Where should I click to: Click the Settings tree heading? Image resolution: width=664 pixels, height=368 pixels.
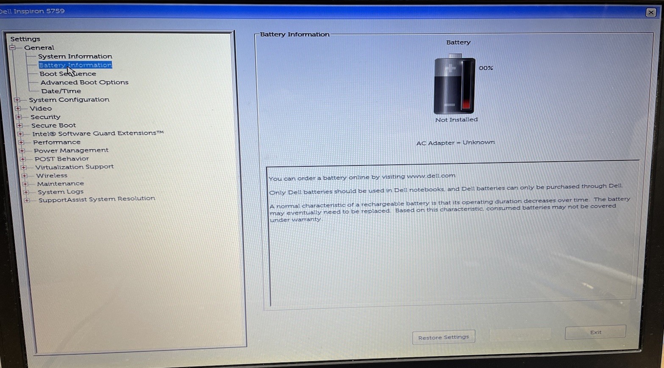[x=25, y=39]
